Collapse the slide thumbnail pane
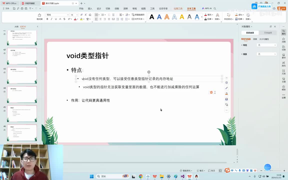Image resolution: width=288 pixels, height=180 pixels. click(38, 27)
